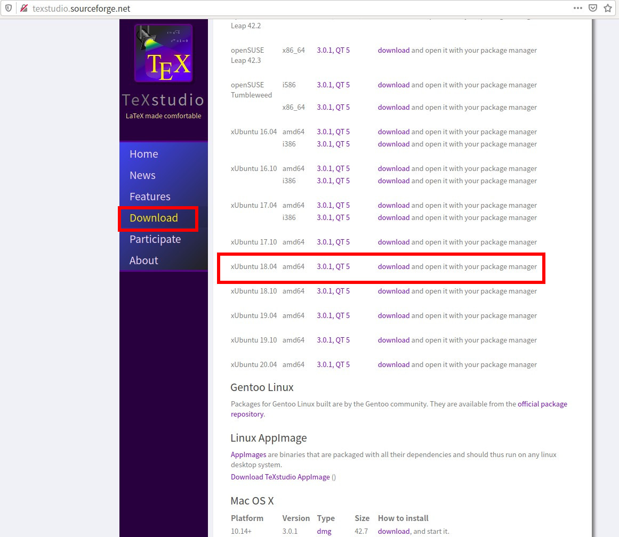
Task: Click the dmg type link for Mac
Action: point(324,532)
